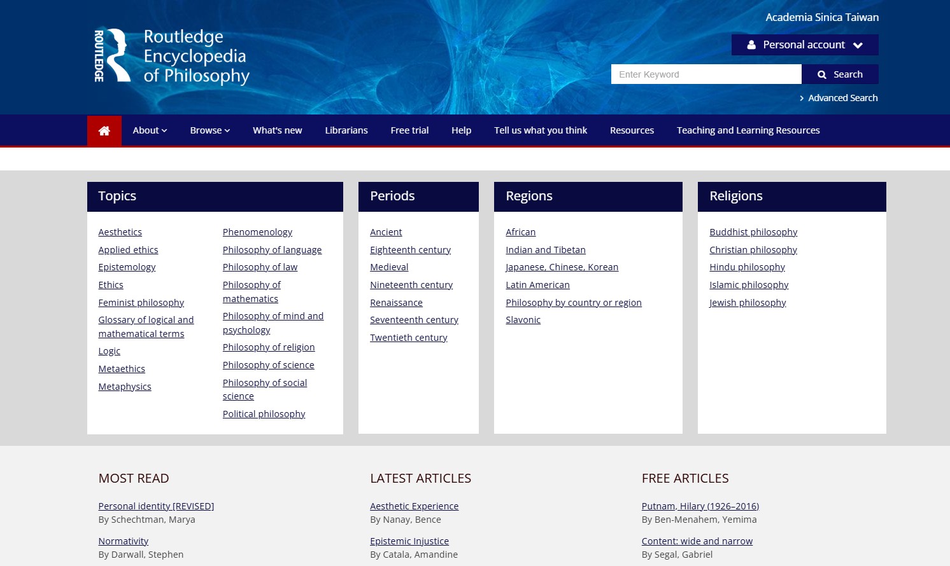Expand the Personal account dropdown

(805, 45)
